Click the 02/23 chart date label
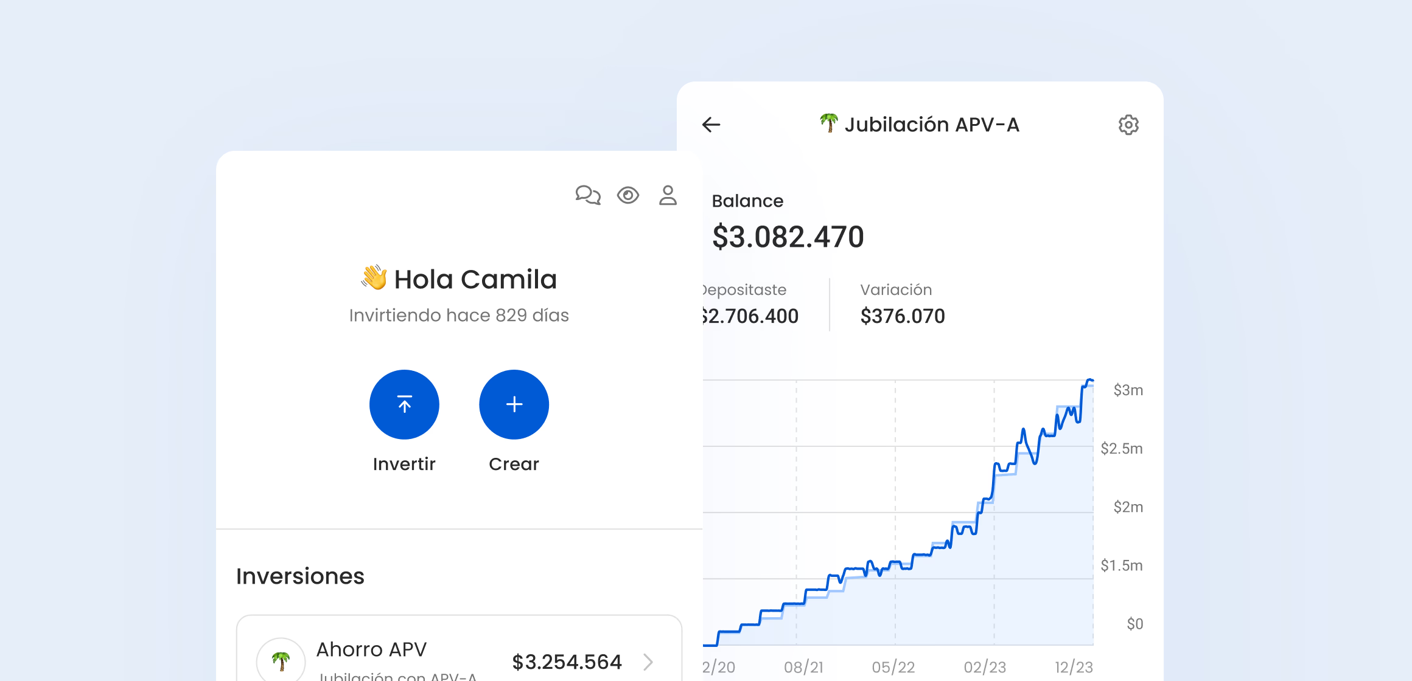This screenshot has height=681, width=1412. point(985,667)
